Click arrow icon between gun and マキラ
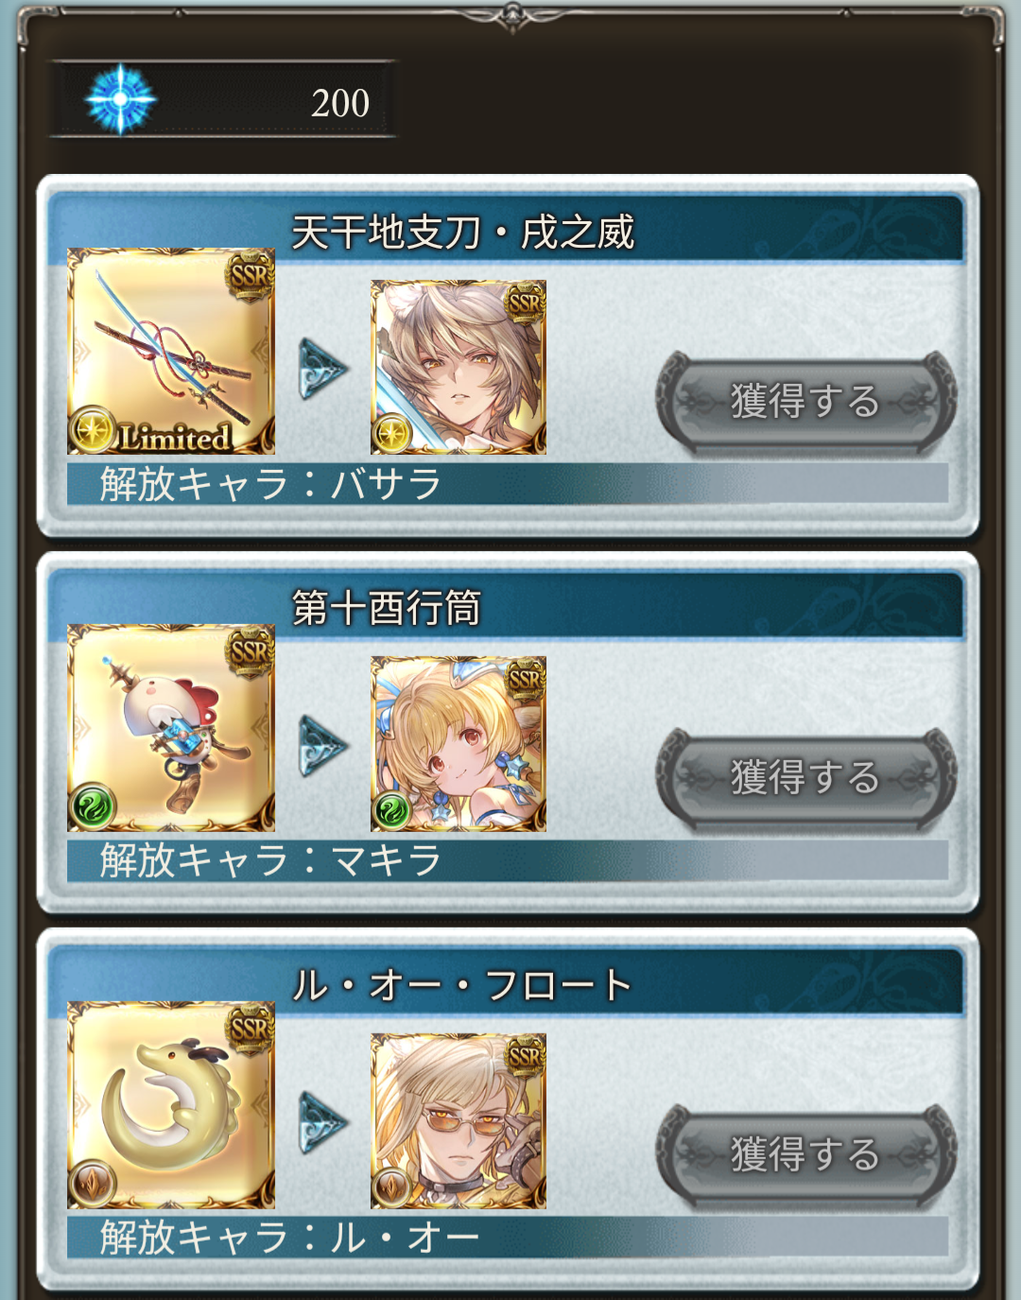The height and width of the screenshot is (1300, 1021). (x=322, y=746)
